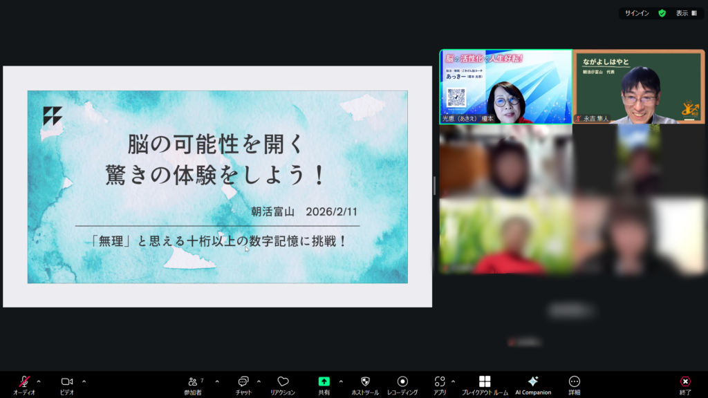Click the green share screen icon

[324, 382]
